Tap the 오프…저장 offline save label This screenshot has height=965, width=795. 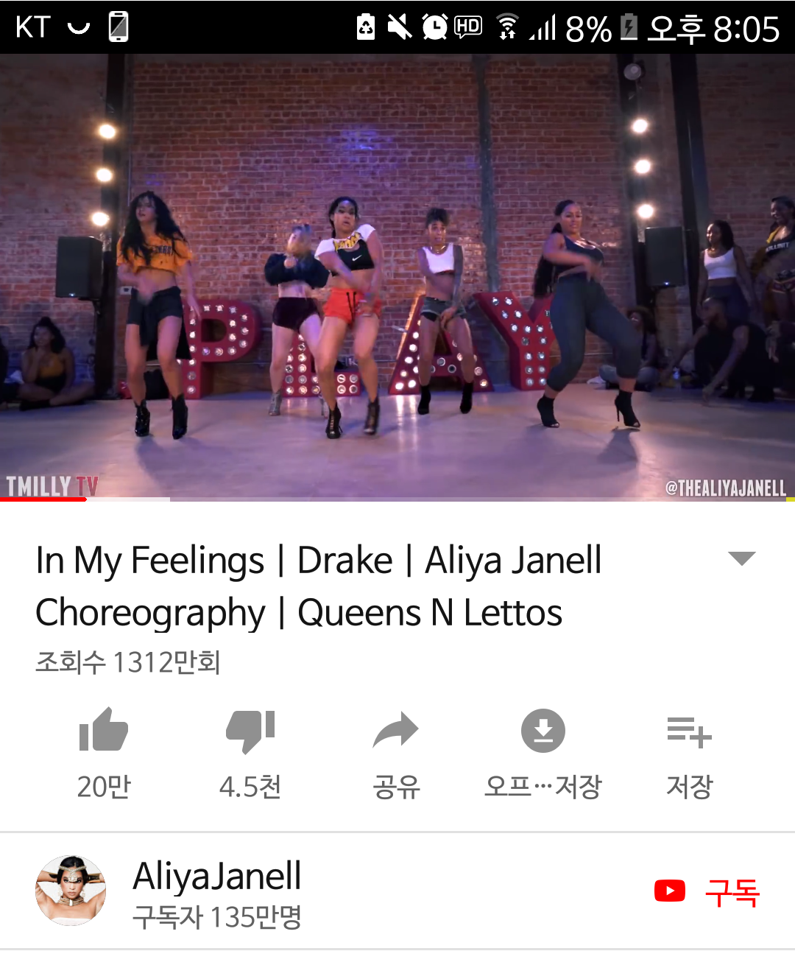pyautogui.click(x=543, y=787)
